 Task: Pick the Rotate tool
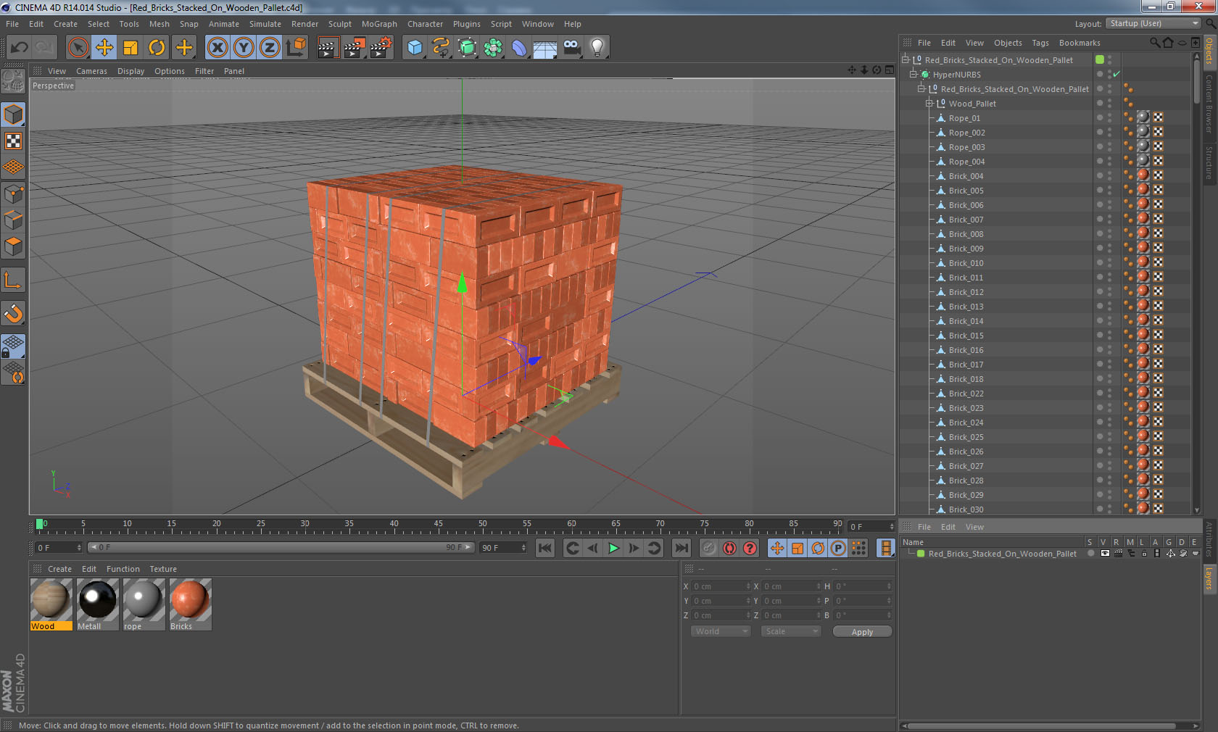(157, 48)
